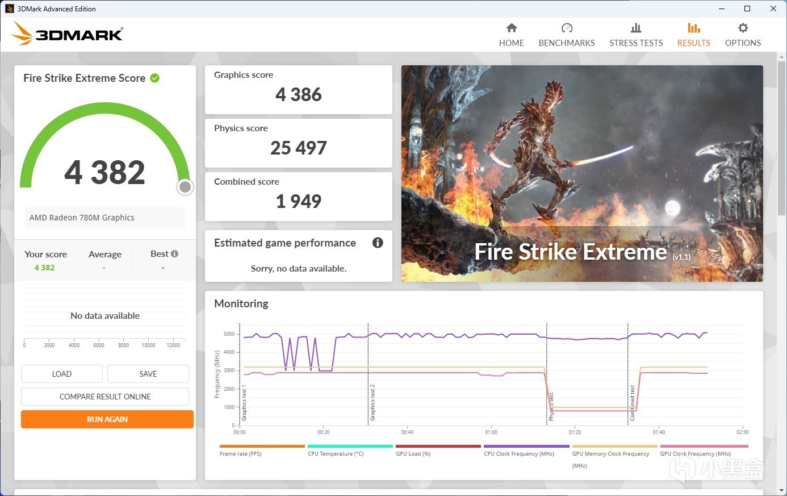This screenshot has width=787, height=496.
Task: Click the Combined score value 1 949
Action: tap(299, 201)
